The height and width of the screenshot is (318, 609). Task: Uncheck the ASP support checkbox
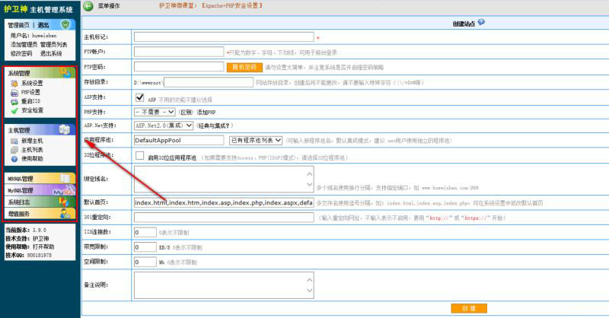(x=140, y=97)
